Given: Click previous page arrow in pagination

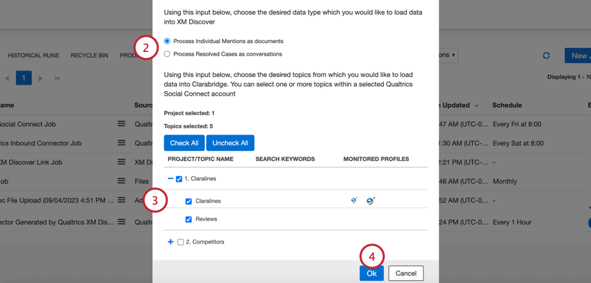Looking at the screenshot, I should pos(6,78).
